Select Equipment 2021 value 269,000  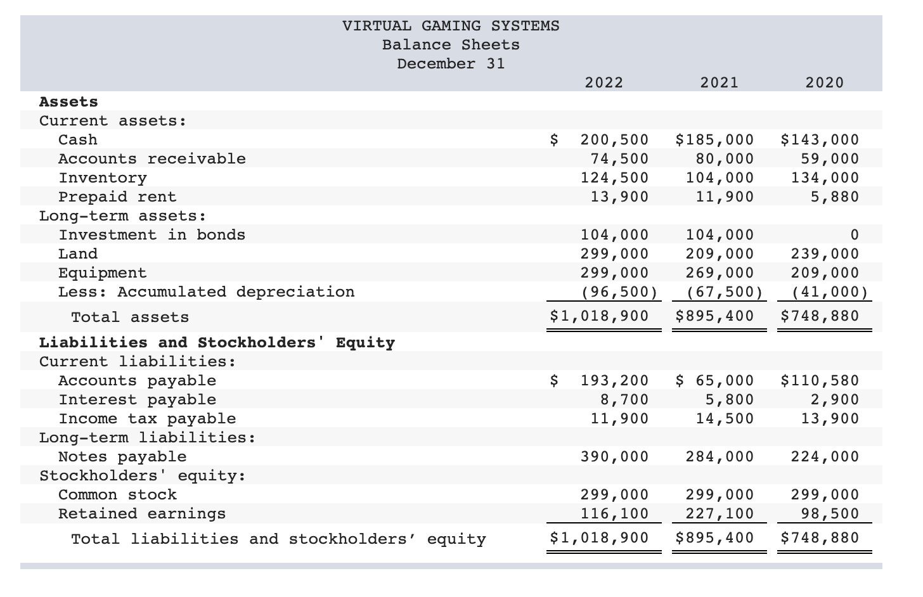(720, 273)
